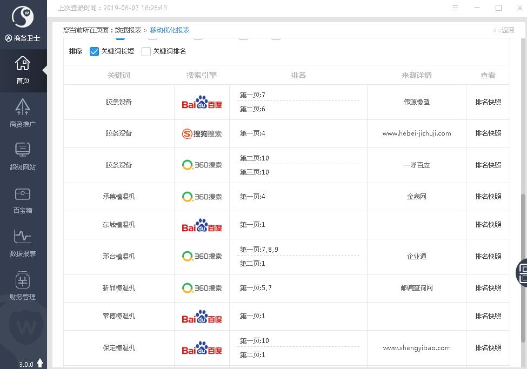The height and width of the screenshot is (369, 527).
Task: Click the version 3.0.0 update arrow
Action: pyautogui.click(x=40, y=364)
